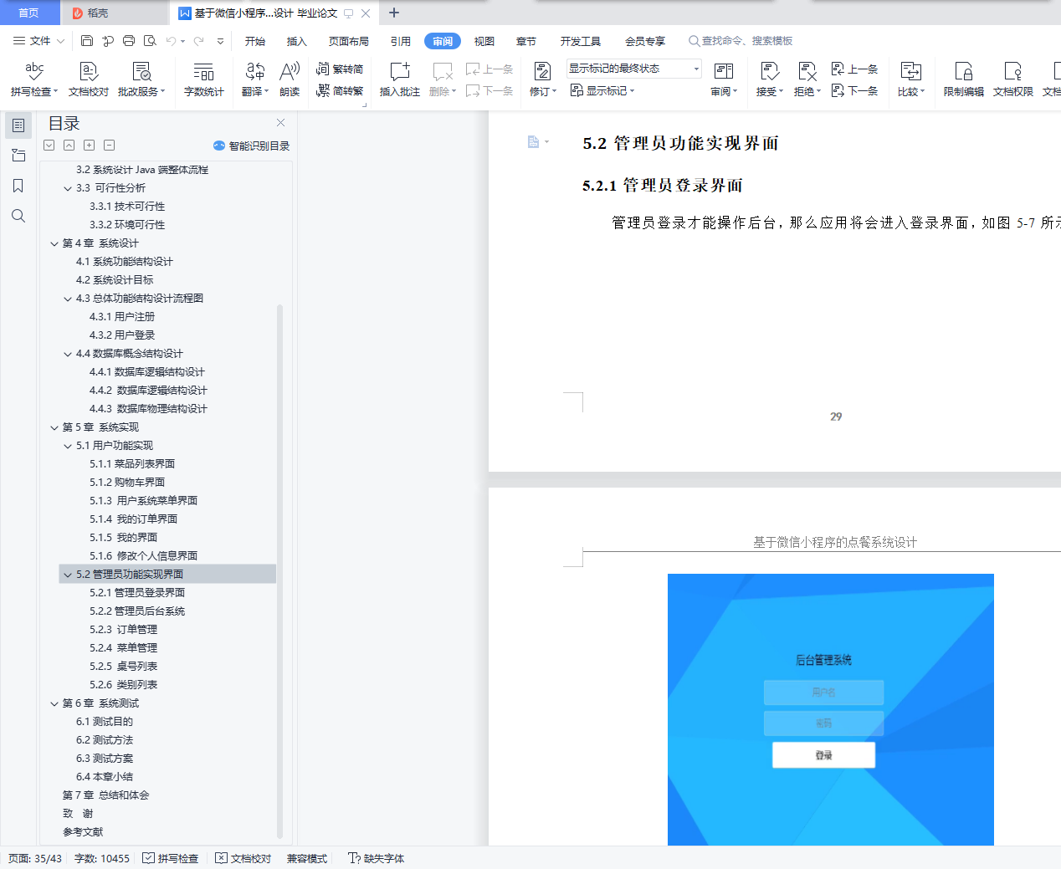Screen dimensions: 1061x869
Task: Open the 文件 menu dropdown
Action: point(38,40)
